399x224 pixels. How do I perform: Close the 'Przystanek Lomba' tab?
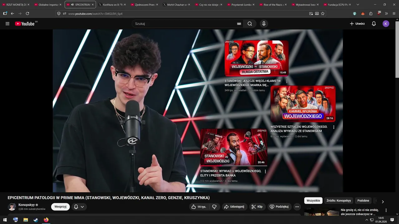[x=253, y=5]
